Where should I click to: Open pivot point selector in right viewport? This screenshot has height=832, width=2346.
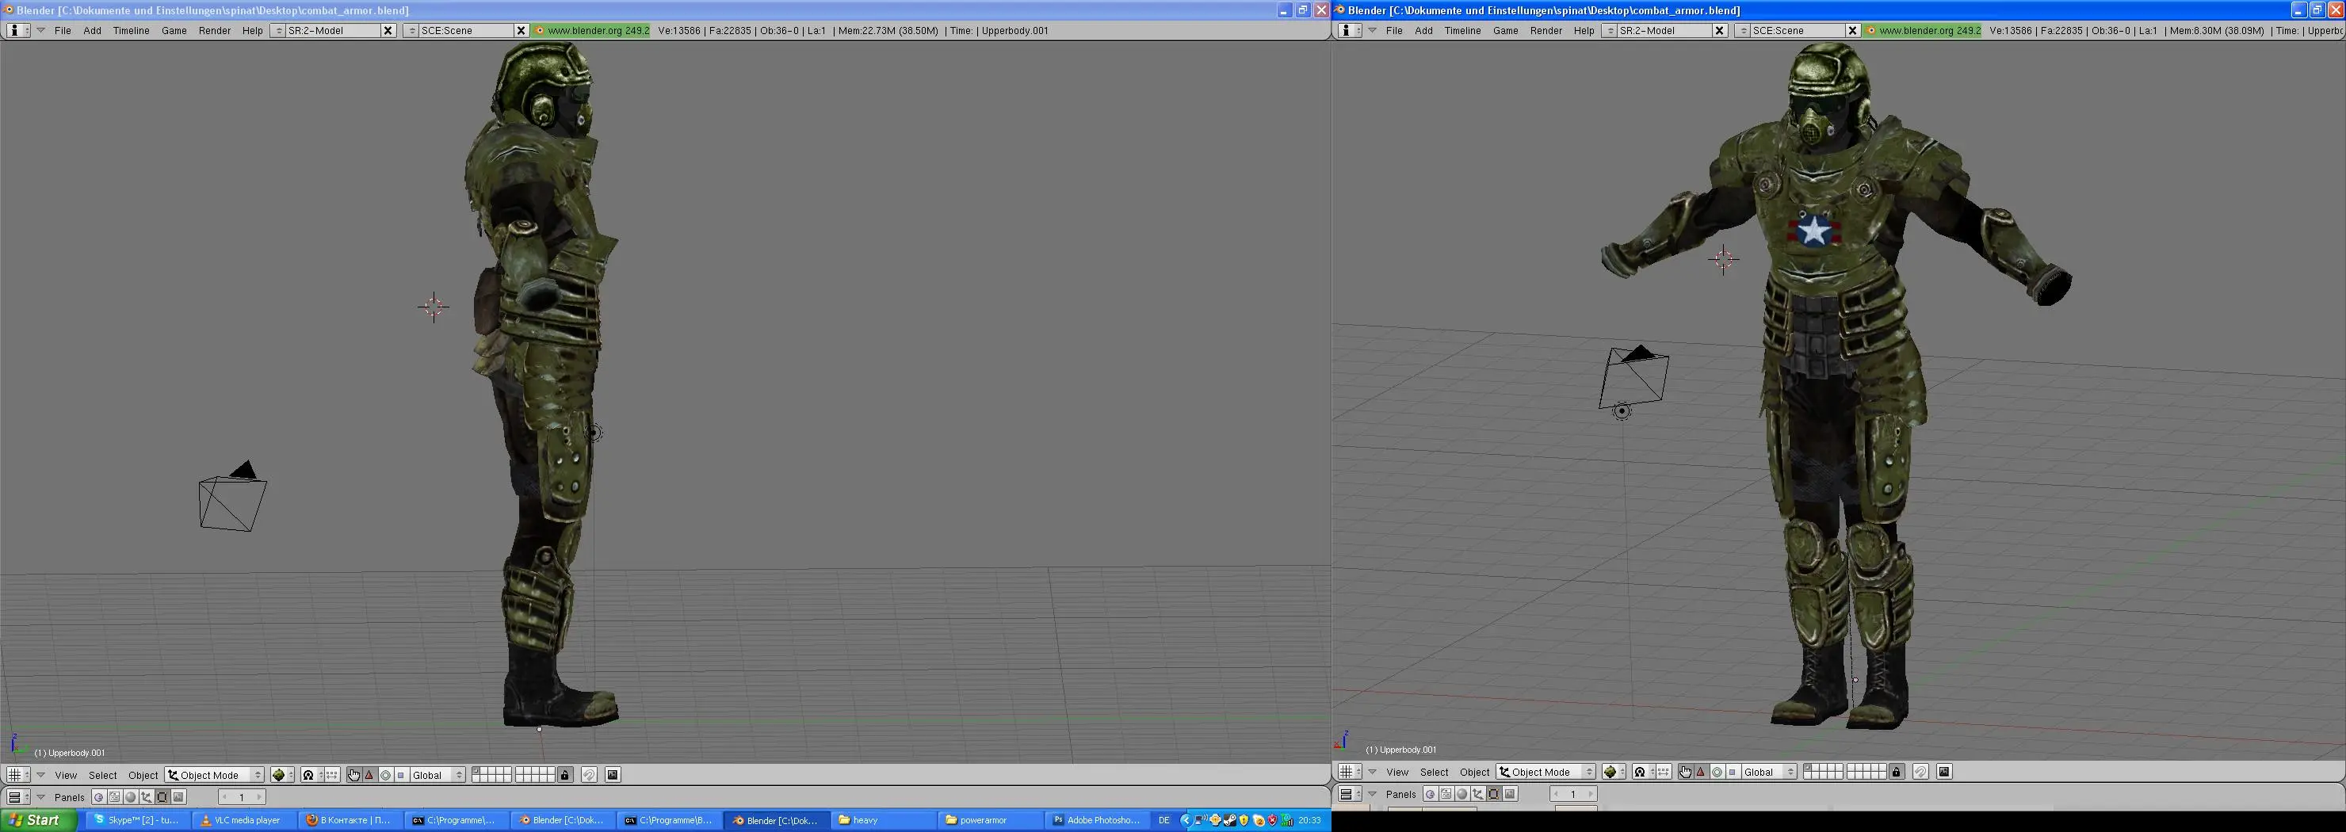click(x=1643, y=772)
